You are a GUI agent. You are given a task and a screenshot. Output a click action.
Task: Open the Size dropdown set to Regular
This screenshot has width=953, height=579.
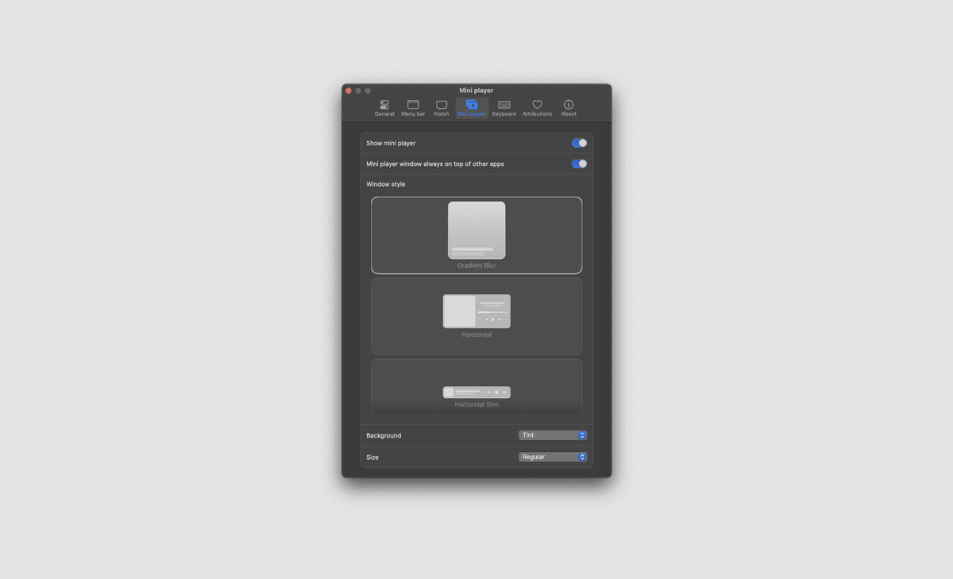click(x=553, y=457)
